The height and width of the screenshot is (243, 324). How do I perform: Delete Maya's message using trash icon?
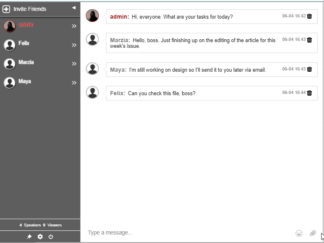[309, 69]
